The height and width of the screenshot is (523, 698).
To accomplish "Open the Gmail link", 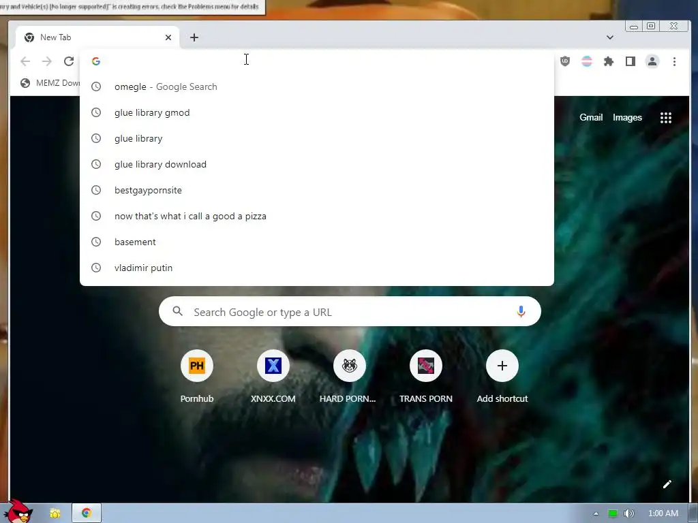I will tap(591, 117).
